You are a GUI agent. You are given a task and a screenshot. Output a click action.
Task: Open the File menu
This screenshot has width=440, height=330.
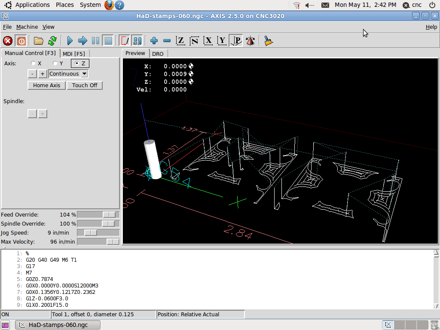coord(7,27)
